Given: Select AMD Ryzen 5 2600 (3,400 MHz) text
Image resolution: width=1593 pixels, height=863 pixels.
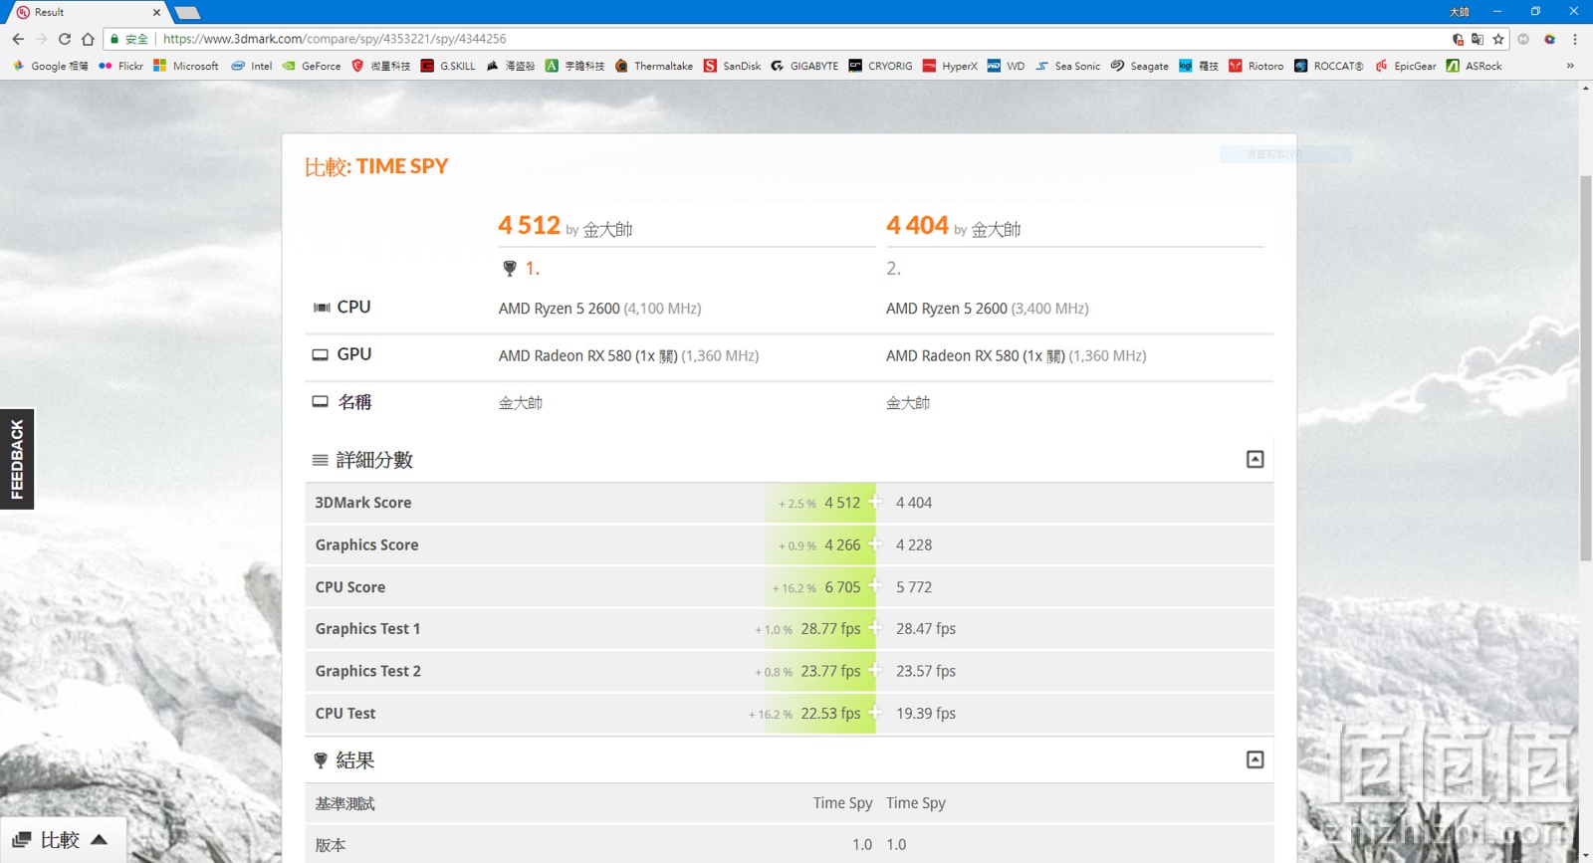Looking at the screenshot, I should [988, 309].
